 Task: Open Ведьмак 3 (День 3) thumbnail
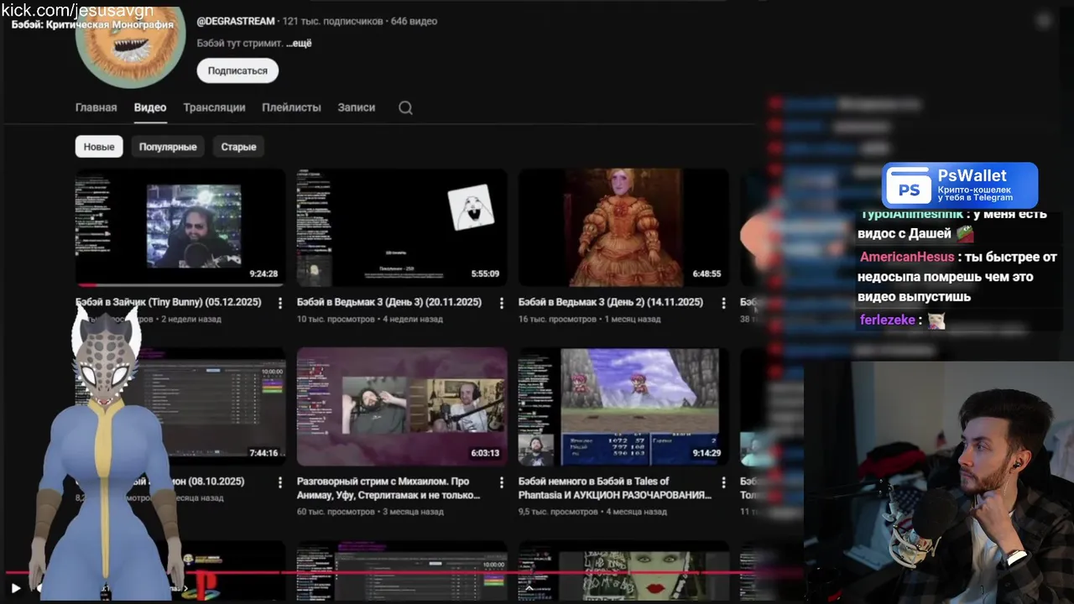point(402,227)
